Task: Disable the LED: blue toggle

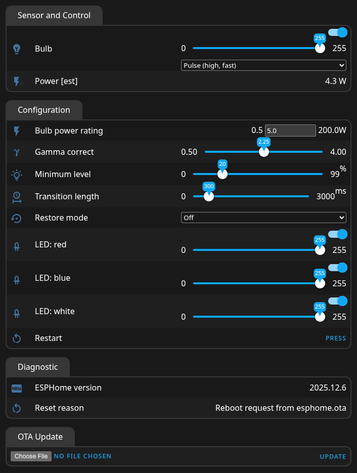Action: click(338, 268)
